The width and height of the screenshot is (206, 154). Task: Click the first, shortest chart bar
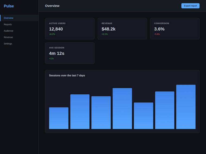point(59,118)
